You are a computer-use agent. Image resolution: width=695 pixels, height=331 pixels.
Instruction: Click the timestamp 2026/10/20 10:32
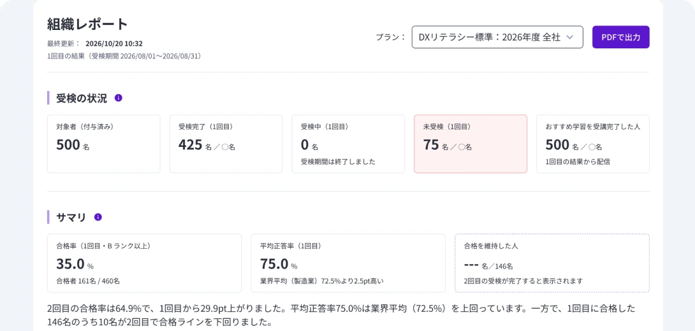click(114, 44)
